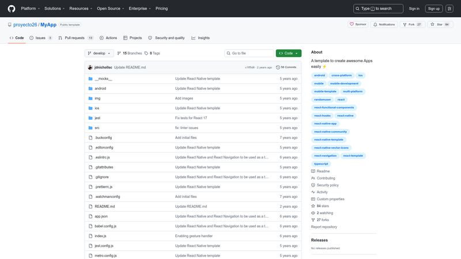Click the Sign up button
Image resolution: width=461 pixels, height=259 pixels.
tap(434, 9)
